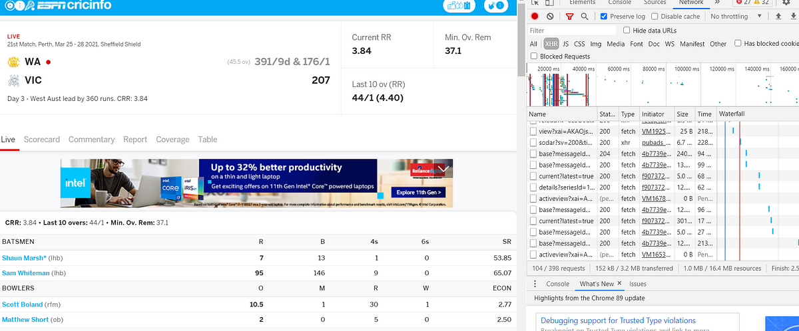The width and height of the screenshot is (799, 331).
Task: Select the Live tab
Action: coord(8,140)
